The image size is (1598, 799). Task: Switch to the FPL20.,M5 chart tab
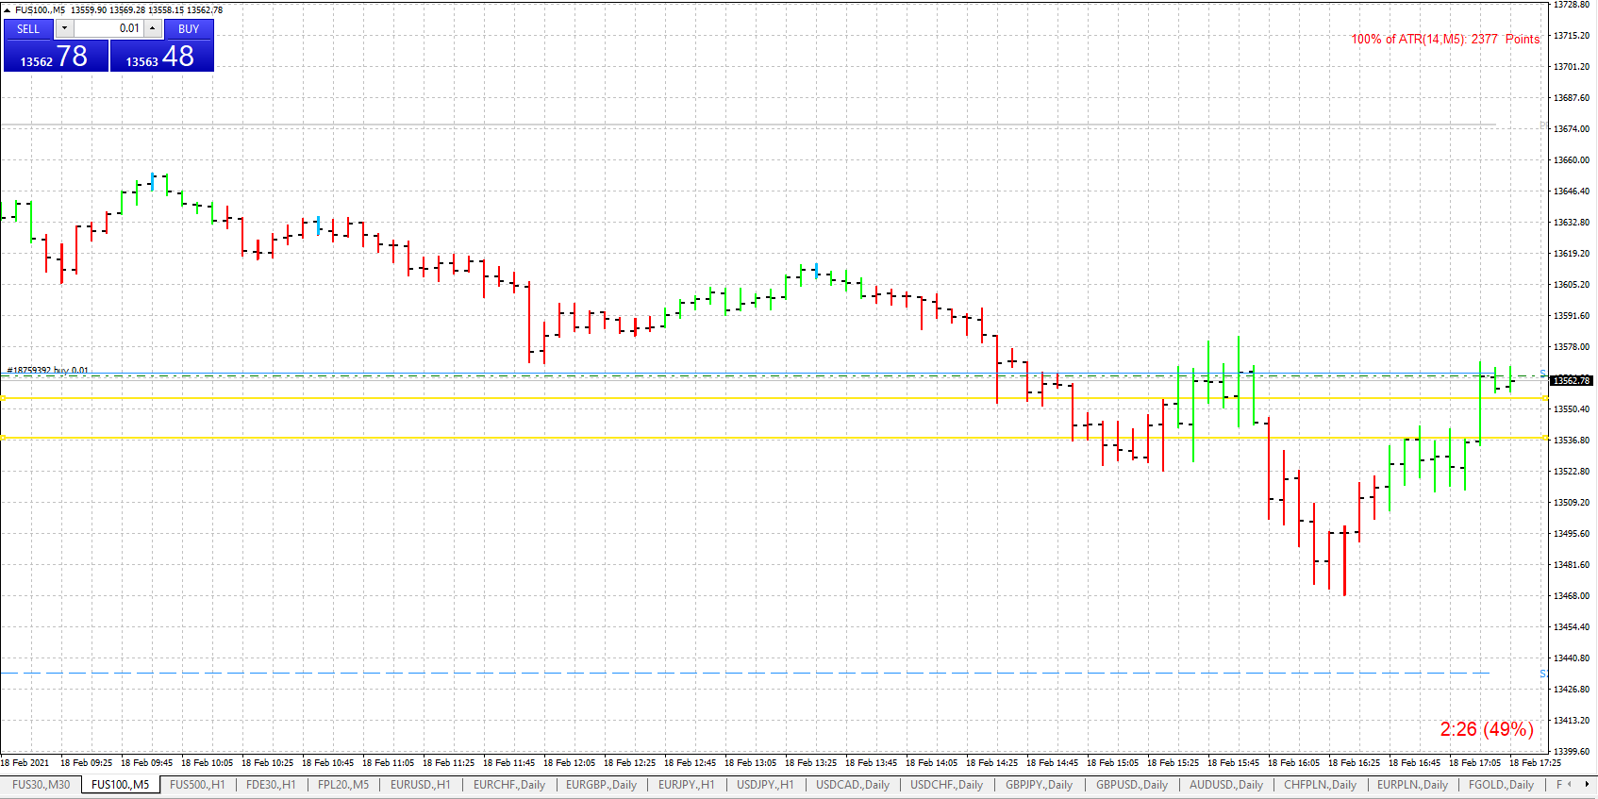pos(343,785)
